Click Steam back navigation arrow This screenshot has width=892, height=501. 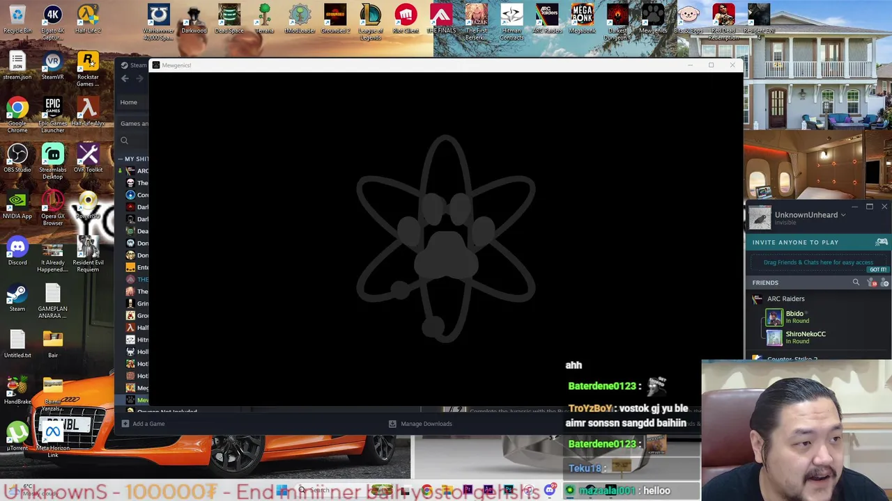(x=125, y=79)
